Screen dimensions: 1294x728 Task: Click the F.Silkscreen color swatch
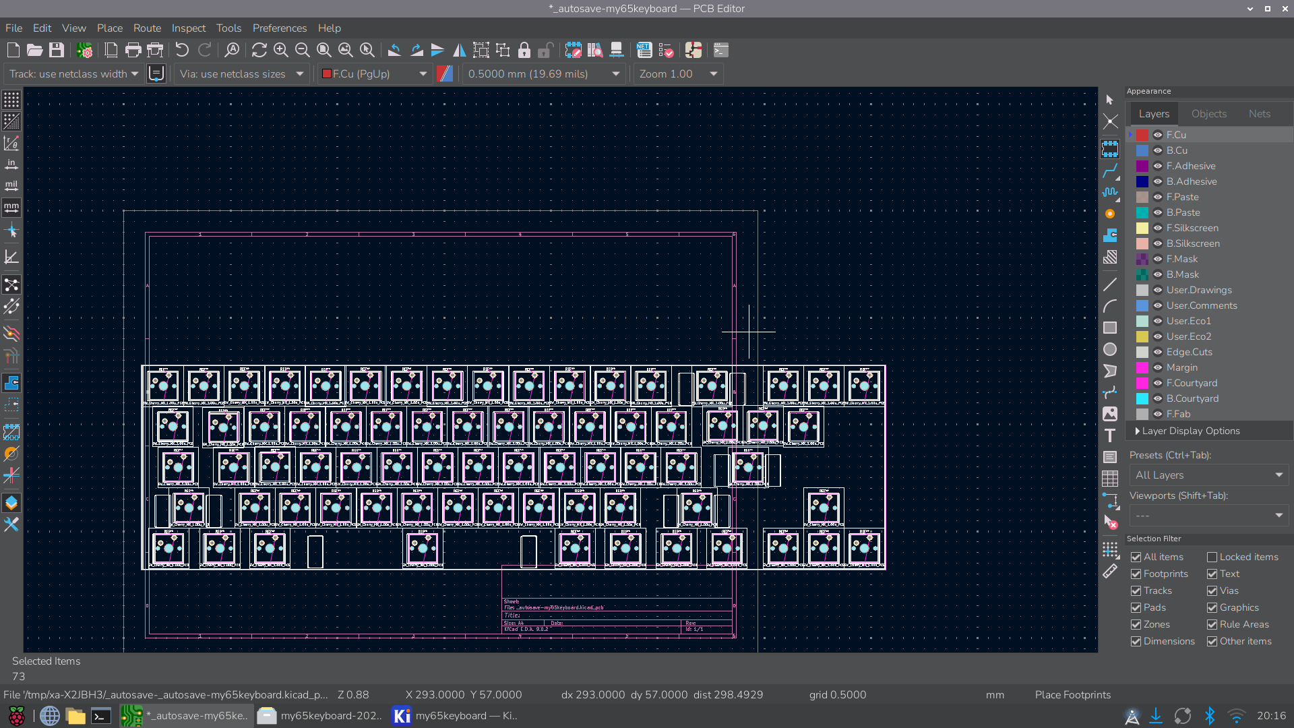pyautogui.click(x=1142, y=228)
